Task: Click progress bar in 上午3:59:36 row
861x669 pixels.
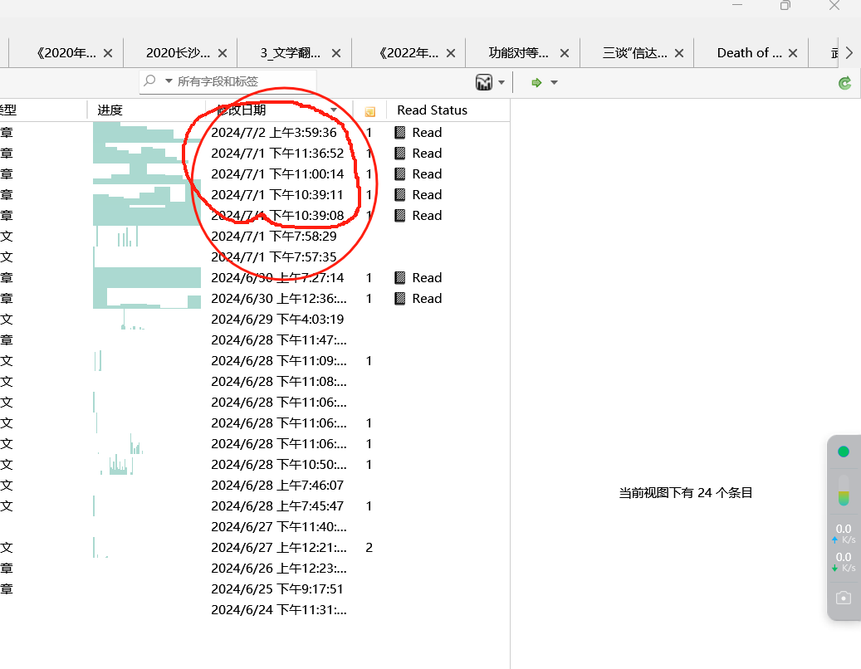Action: coord(147,132)
